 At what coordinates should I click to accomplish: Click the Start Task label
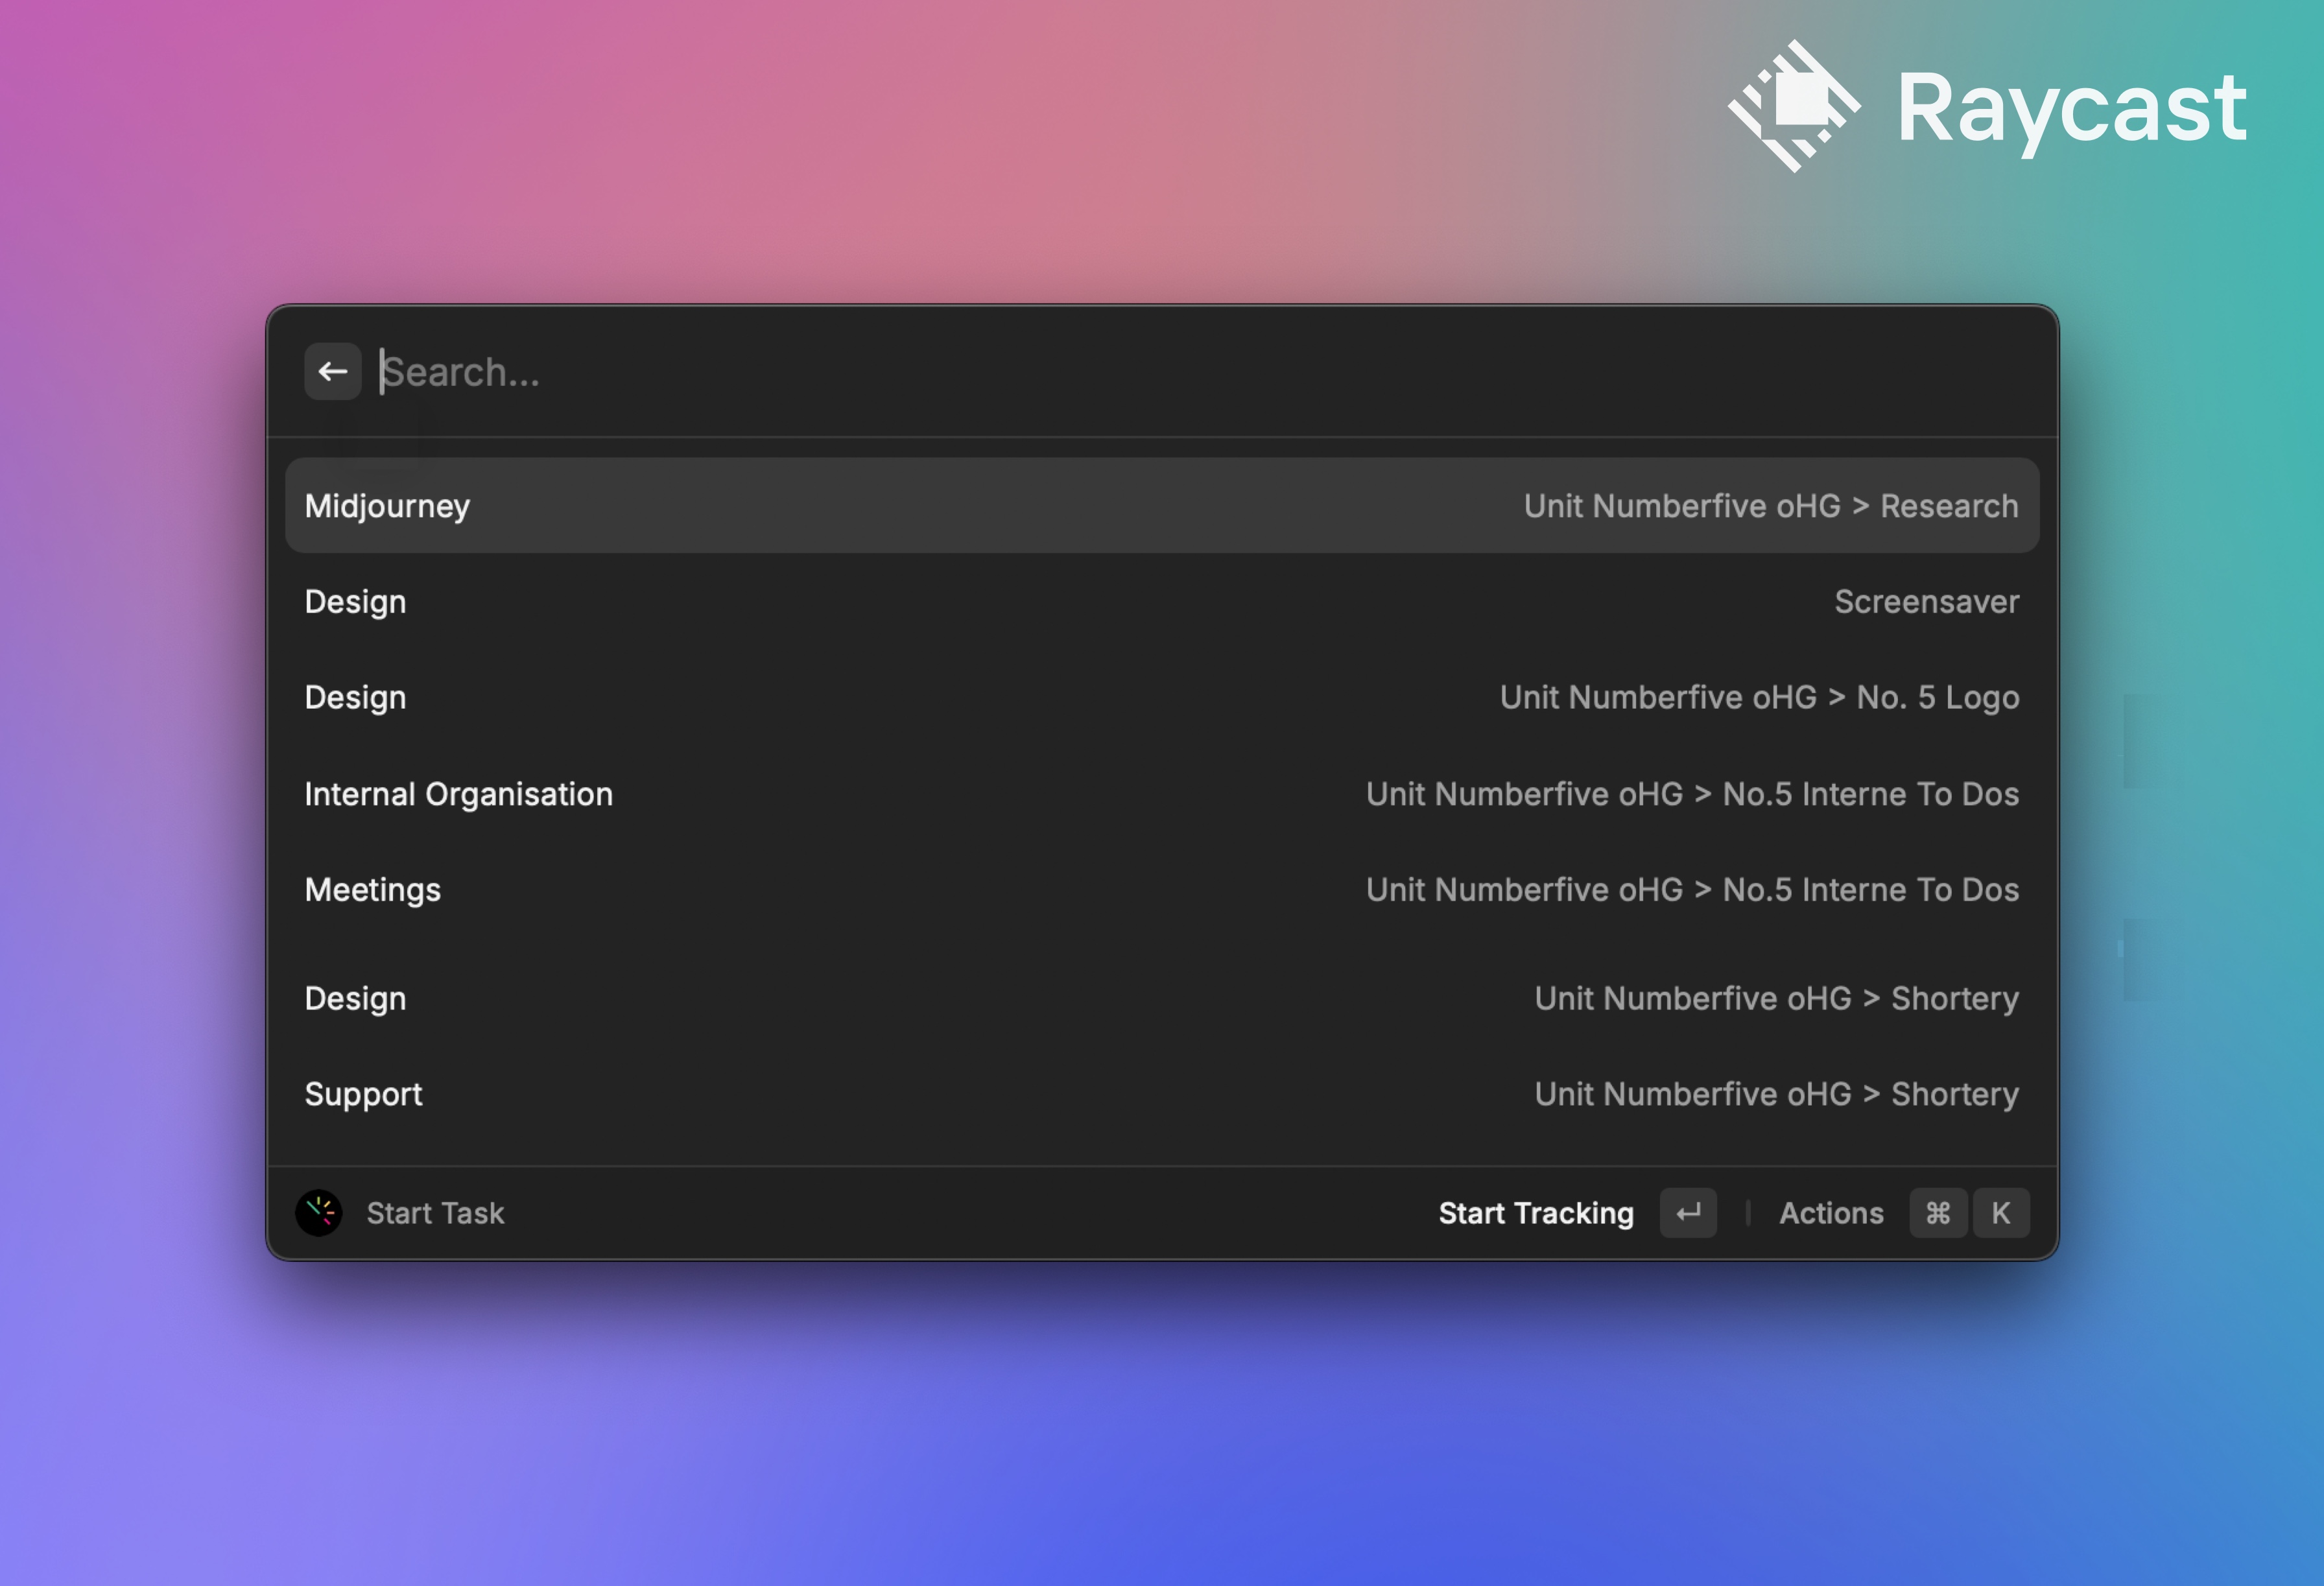pyautogui.click(x=435, y=1213)
